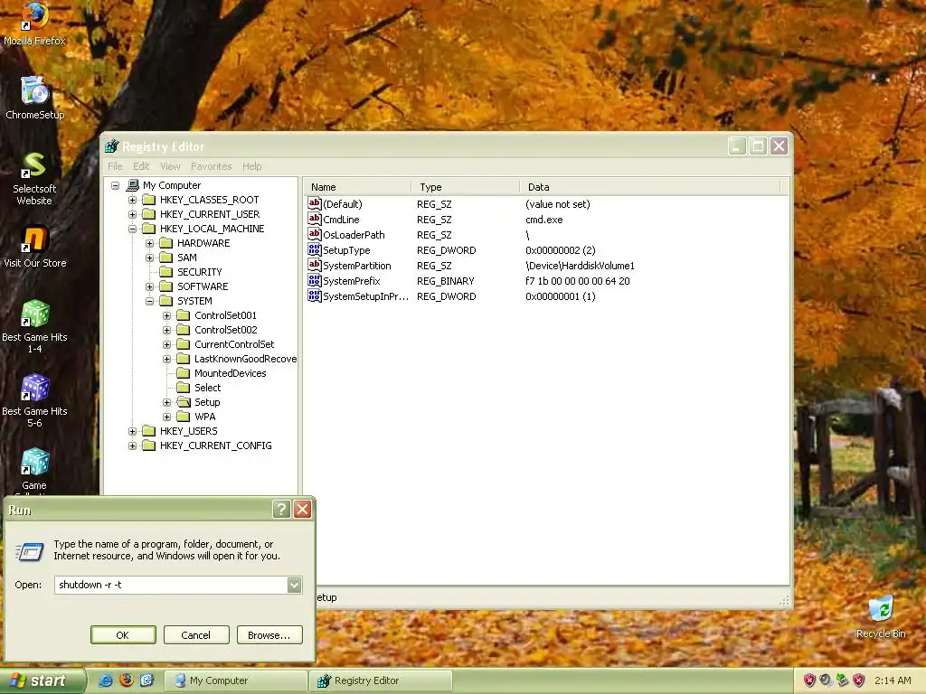The image size is (926, 694).
Task: Launch Internet Explorer from quick launch
Action: point(106,680)
